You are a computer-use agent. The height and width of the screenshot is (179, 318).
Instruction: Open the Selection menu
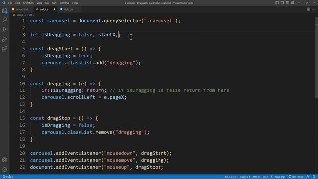coord(28,3)
